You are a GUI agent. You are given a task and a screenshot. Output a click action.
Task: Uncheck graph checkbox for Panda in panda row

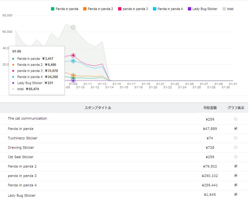click(x=236, y=128)
